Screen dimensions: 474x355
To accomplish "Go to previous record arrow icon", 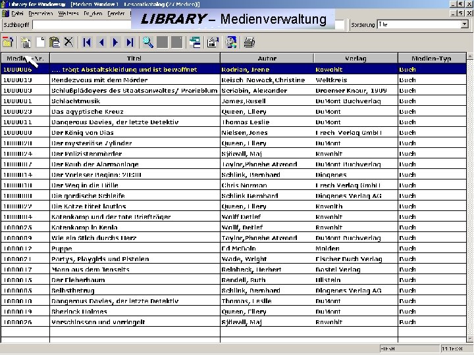I will pyautogui.click(x=101, y=42).
